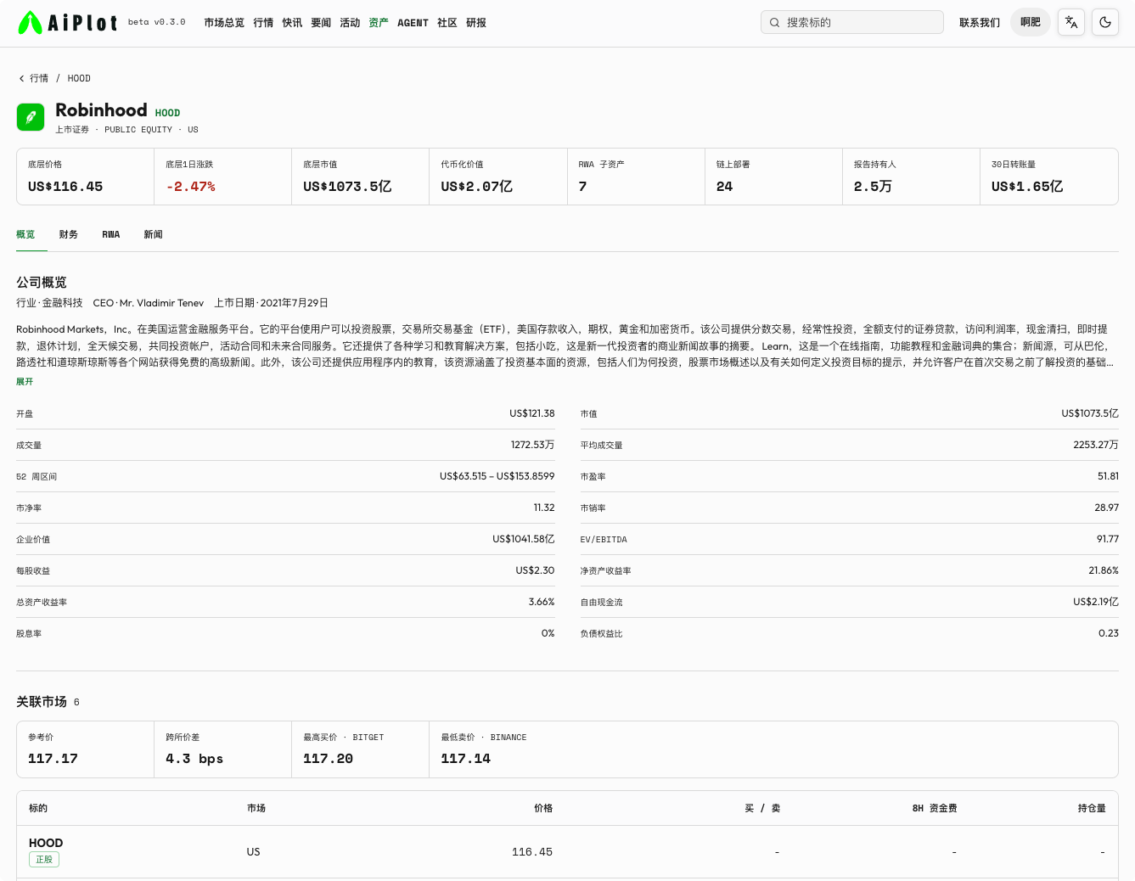Click the 报告持有人 2.5万 card

click(912, 177)
